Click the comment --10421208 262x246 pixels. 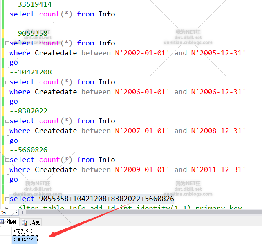31,72
